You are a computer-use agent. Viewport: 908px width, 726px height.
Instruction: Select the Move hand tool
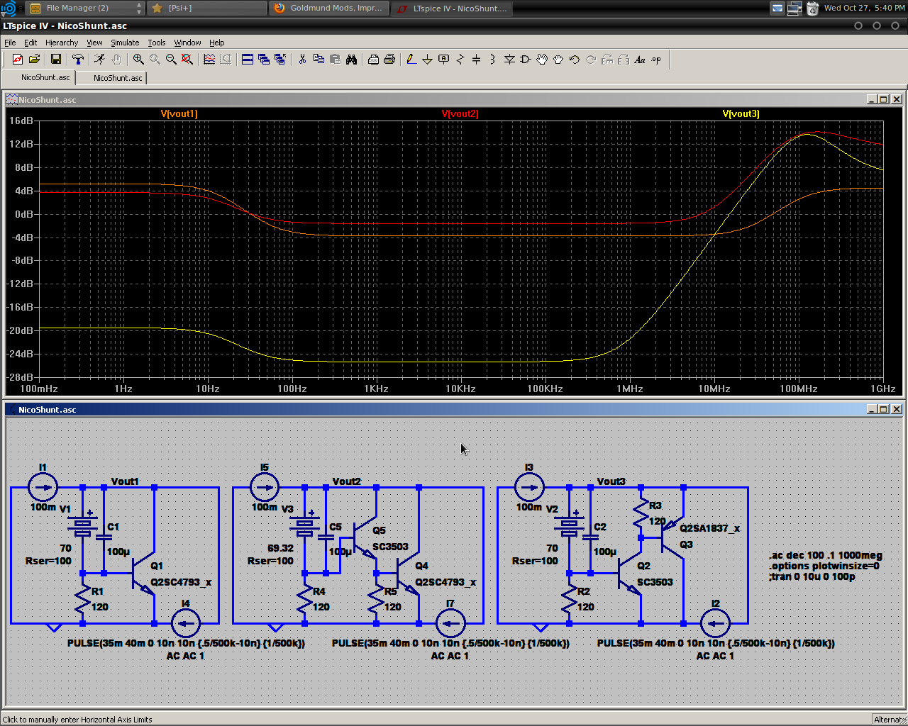pos(542,60)
